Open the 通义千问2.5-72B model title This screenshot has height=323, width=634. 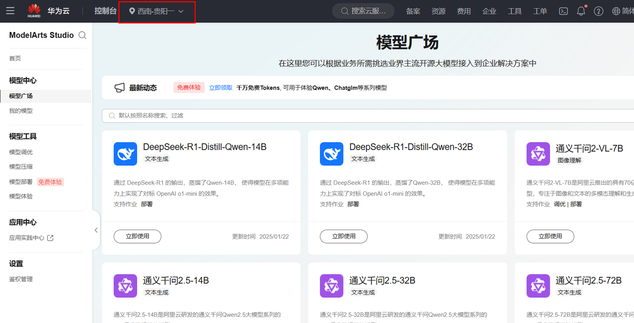(588, 280)
